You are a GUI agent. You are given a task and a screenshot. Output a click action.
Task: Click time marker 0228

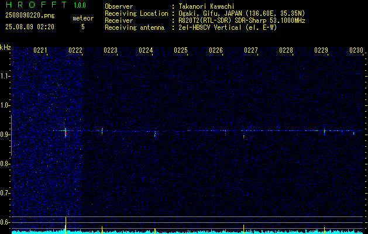286,50
